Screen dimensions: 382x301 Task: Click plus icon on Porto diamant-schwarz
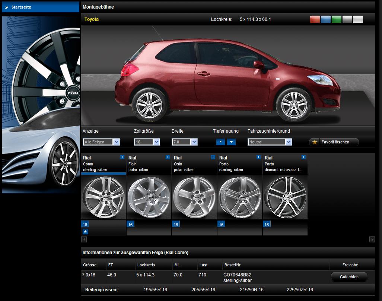[x=303, y=157]
